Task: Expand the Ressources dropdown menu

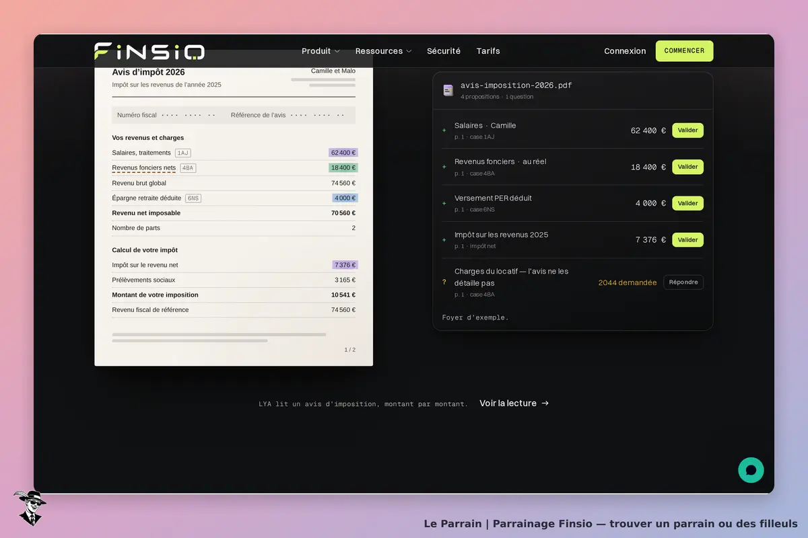Action: pyautogui.click(x=383, y=51)
